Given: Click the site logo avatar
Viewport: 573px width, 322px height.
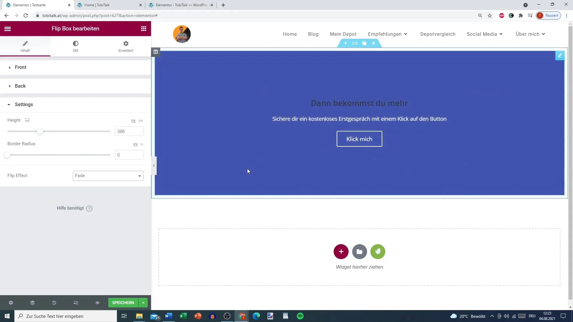Looking at the screenshot, I should pos(182,34).
